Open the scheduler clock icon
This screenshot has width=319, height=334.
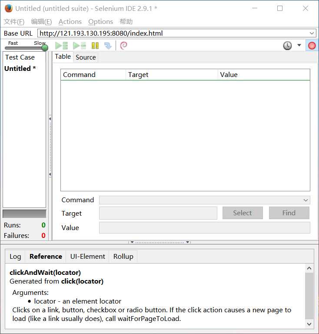(x=287, y=46)
